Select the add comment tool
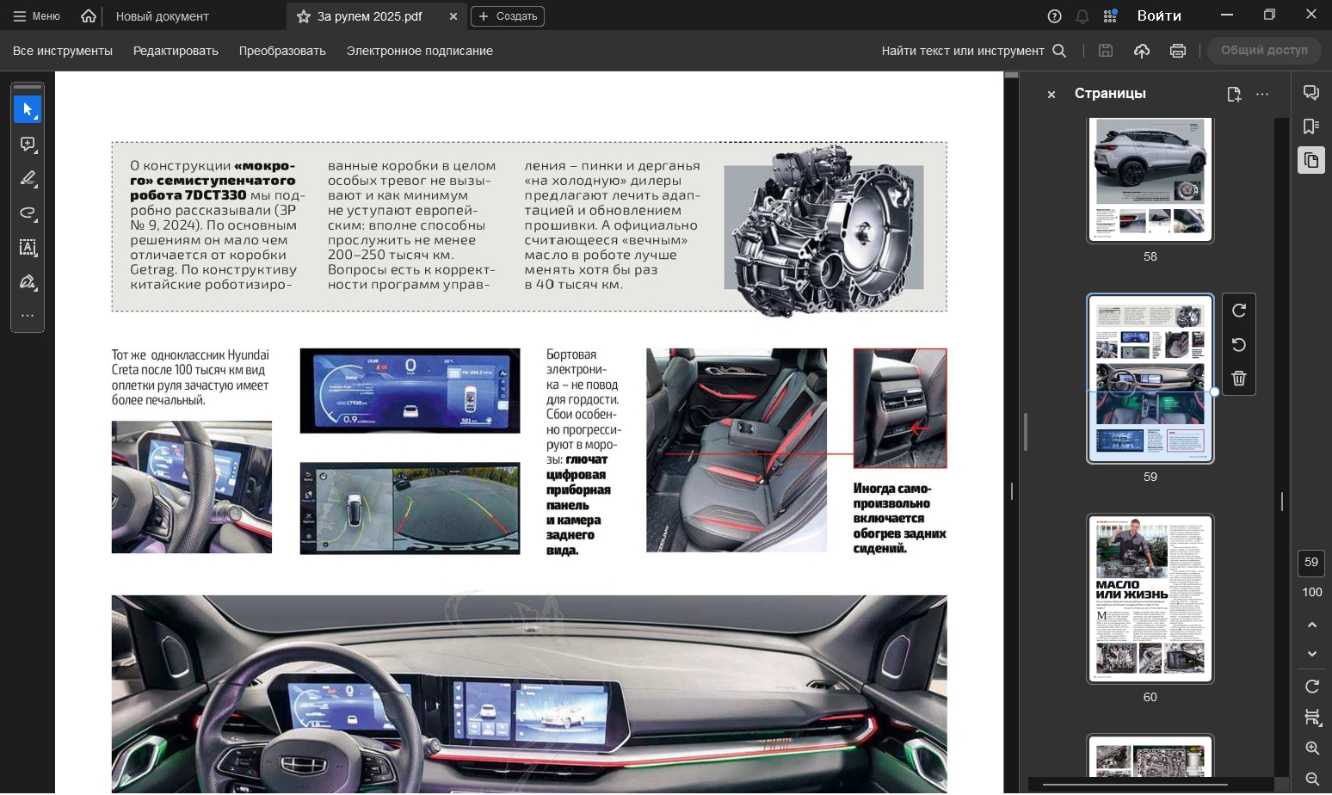The width and height of the screenshot is (1332, 795). [28, 144]
